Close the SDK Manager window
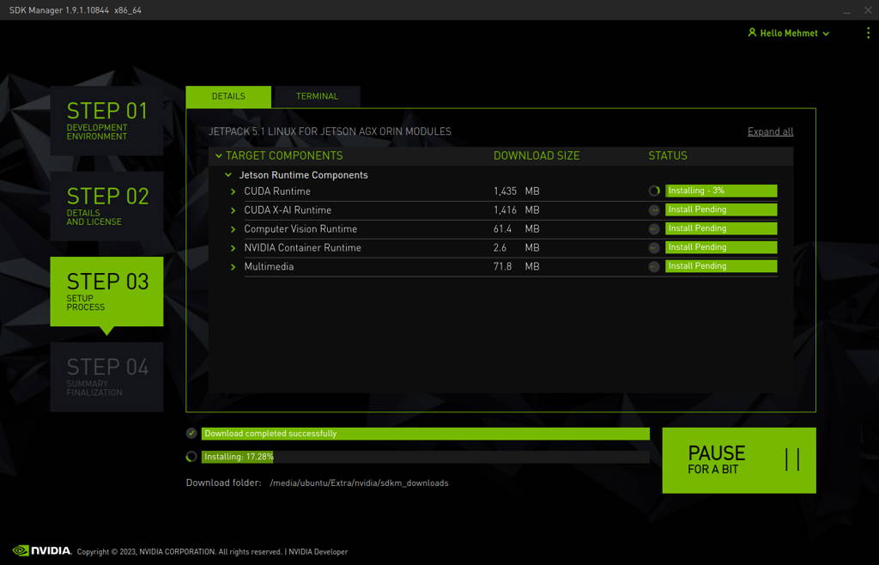Image resolution: width=879 pixels, height=565 pixels. click(868, 10)
